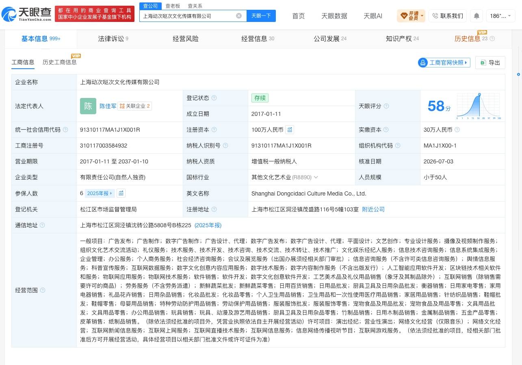Click help icon beside 通信地址
The image size is (522, 365).
tap(43, 225)
